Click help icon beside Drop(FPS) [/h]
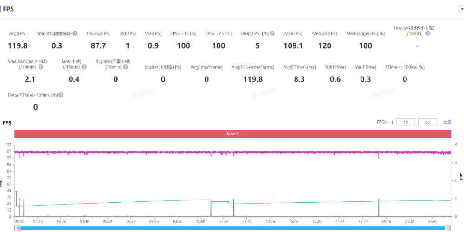 272,34
